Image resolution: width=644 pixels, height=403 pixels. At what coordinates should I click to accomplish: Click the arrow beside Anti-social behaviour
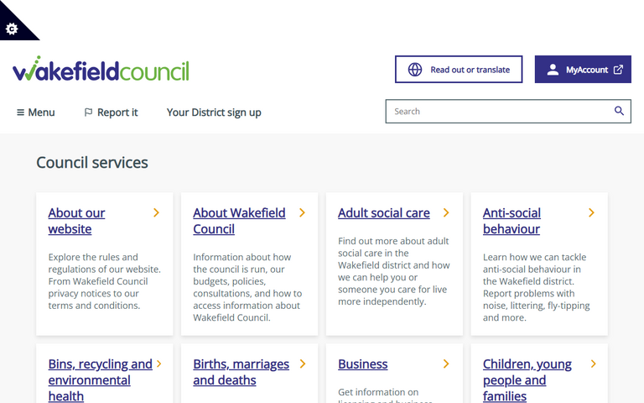pos(591,213)
